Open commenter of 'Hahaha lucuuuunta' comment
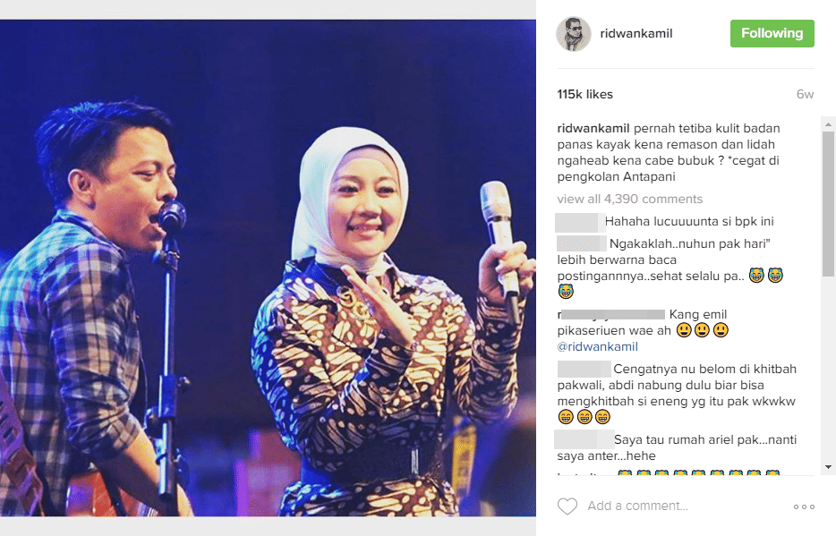Image resolution: width=836 pixels, height=536 pixels. point(579,222)
